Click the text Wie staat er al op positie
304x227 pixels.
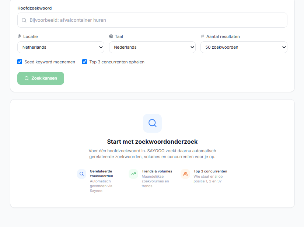pos(208,179)
